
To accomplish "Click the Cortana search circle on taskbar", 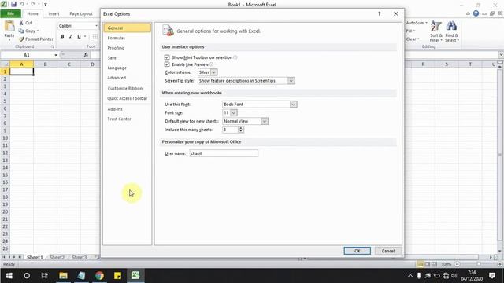I will click(27, 275).
